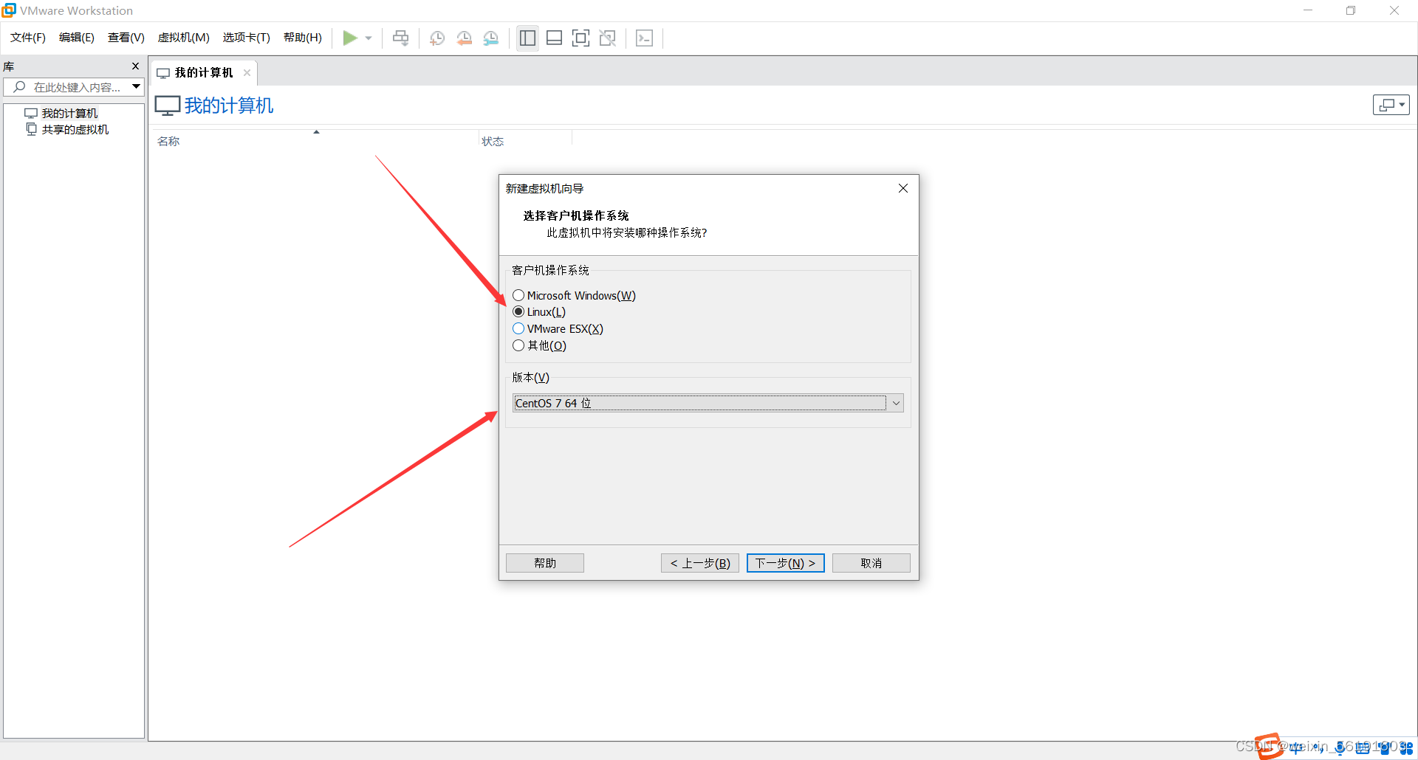
Task: Click the full screen mode icon
Action: [581, 38]
